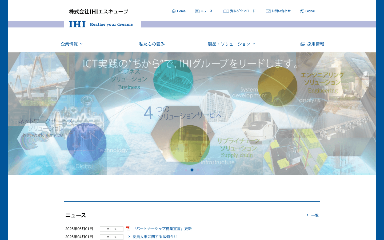This screenshot has height=240, width=384.
Task: Click the 株式会社IHIエスキューブ site title
Action: coord(99,11)
